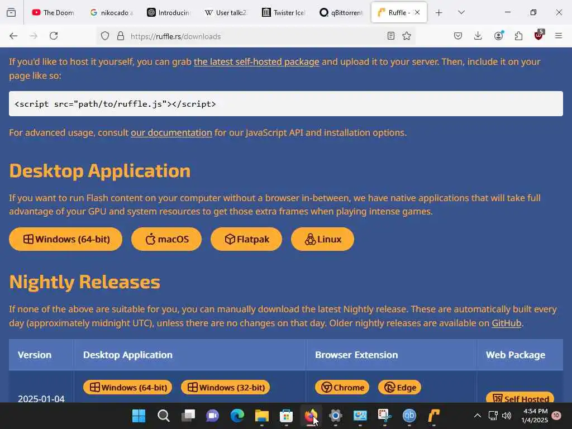
Task: Open a new tab
Action: click(439, 13)
